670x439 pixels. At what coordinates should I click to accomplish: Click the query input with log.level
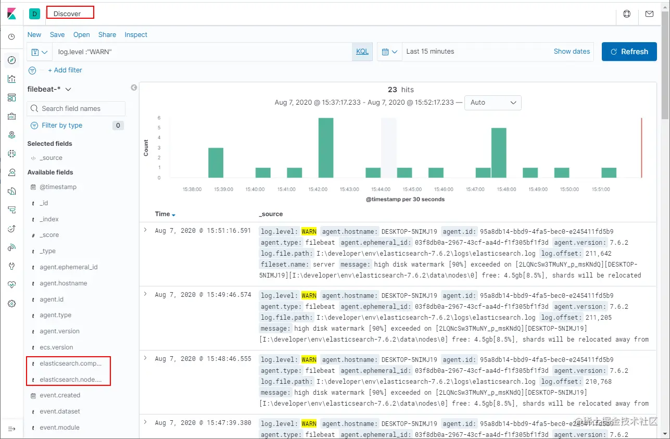[x=202, y=52]
